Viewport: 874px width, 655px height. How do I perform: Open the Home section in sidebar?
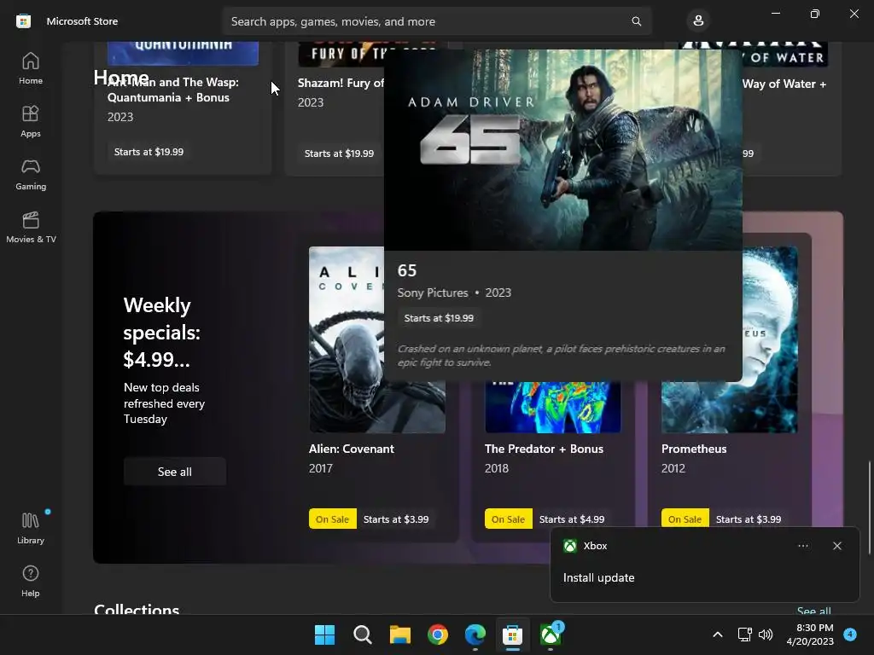coord(31,68)
